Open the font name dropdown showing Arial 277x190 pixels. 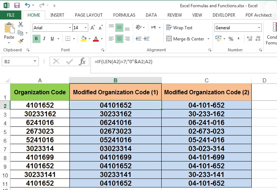pyautogui.click(x=70, y=28)
